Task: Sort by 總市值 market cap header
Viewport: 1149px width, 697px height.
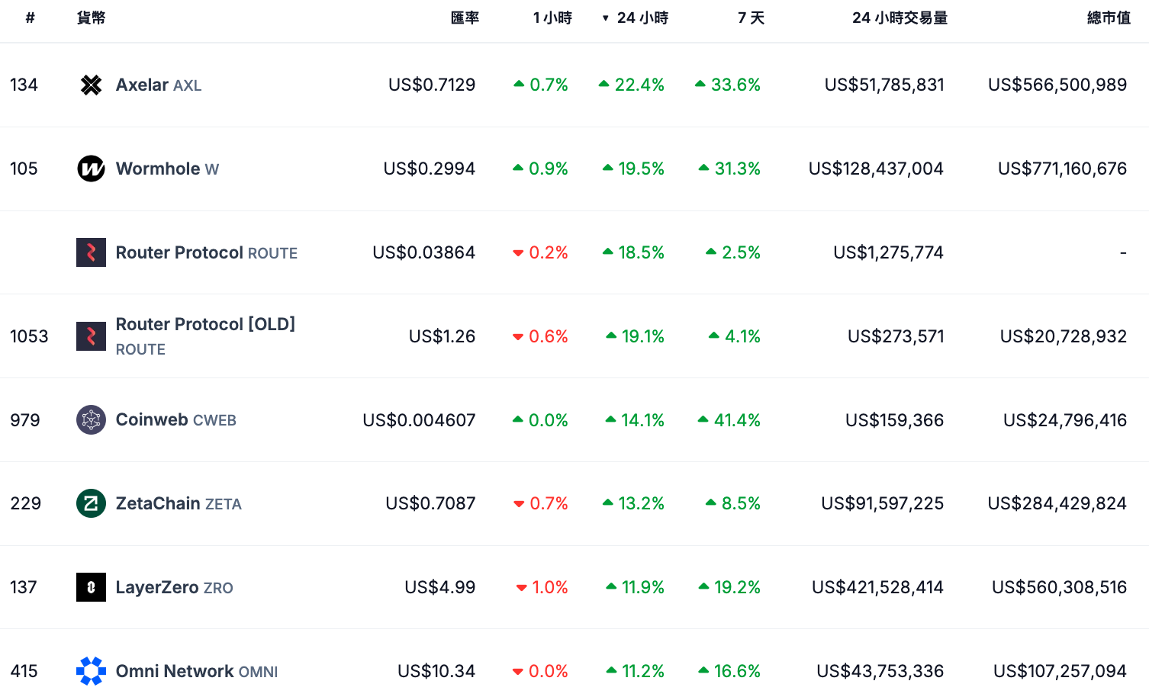Action: point(1109,18)
